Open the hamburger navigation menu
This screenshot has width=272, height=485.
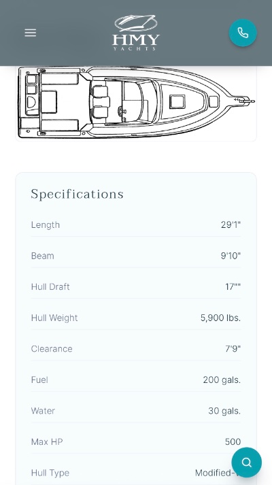[x=31, y=33]
